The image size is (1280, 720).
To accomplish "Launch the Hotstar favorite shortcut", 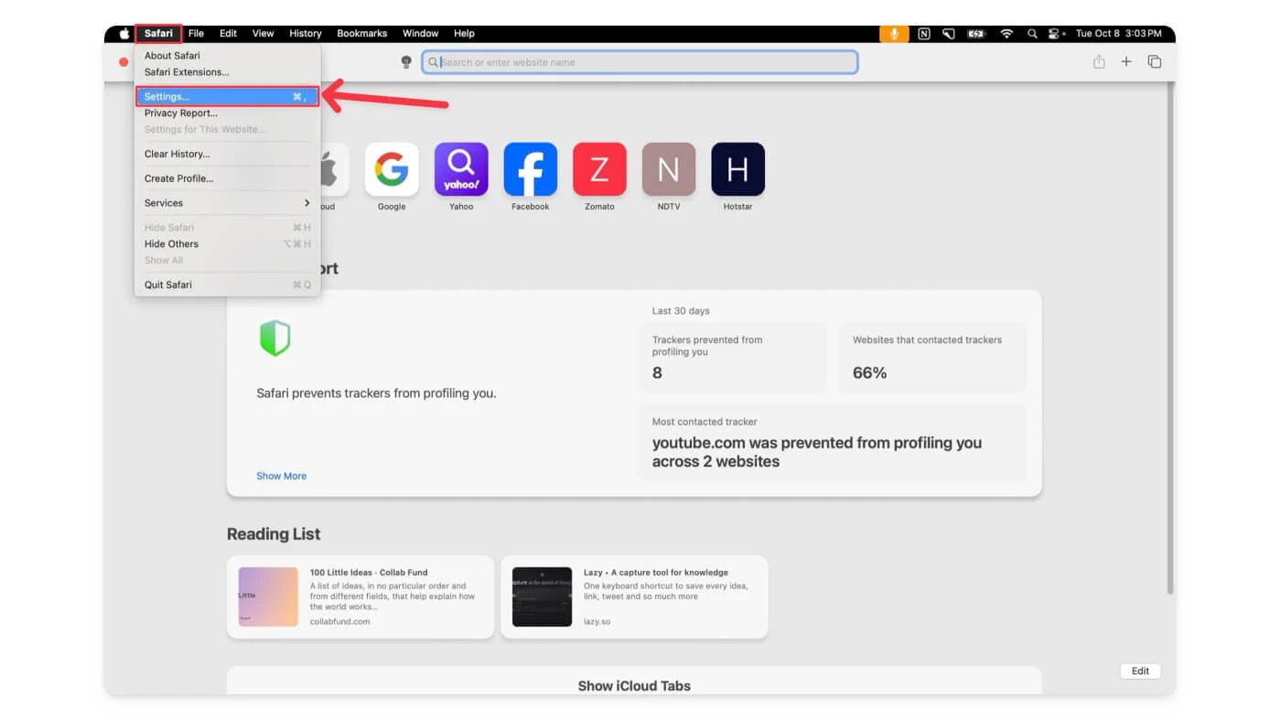I will 737,170.
